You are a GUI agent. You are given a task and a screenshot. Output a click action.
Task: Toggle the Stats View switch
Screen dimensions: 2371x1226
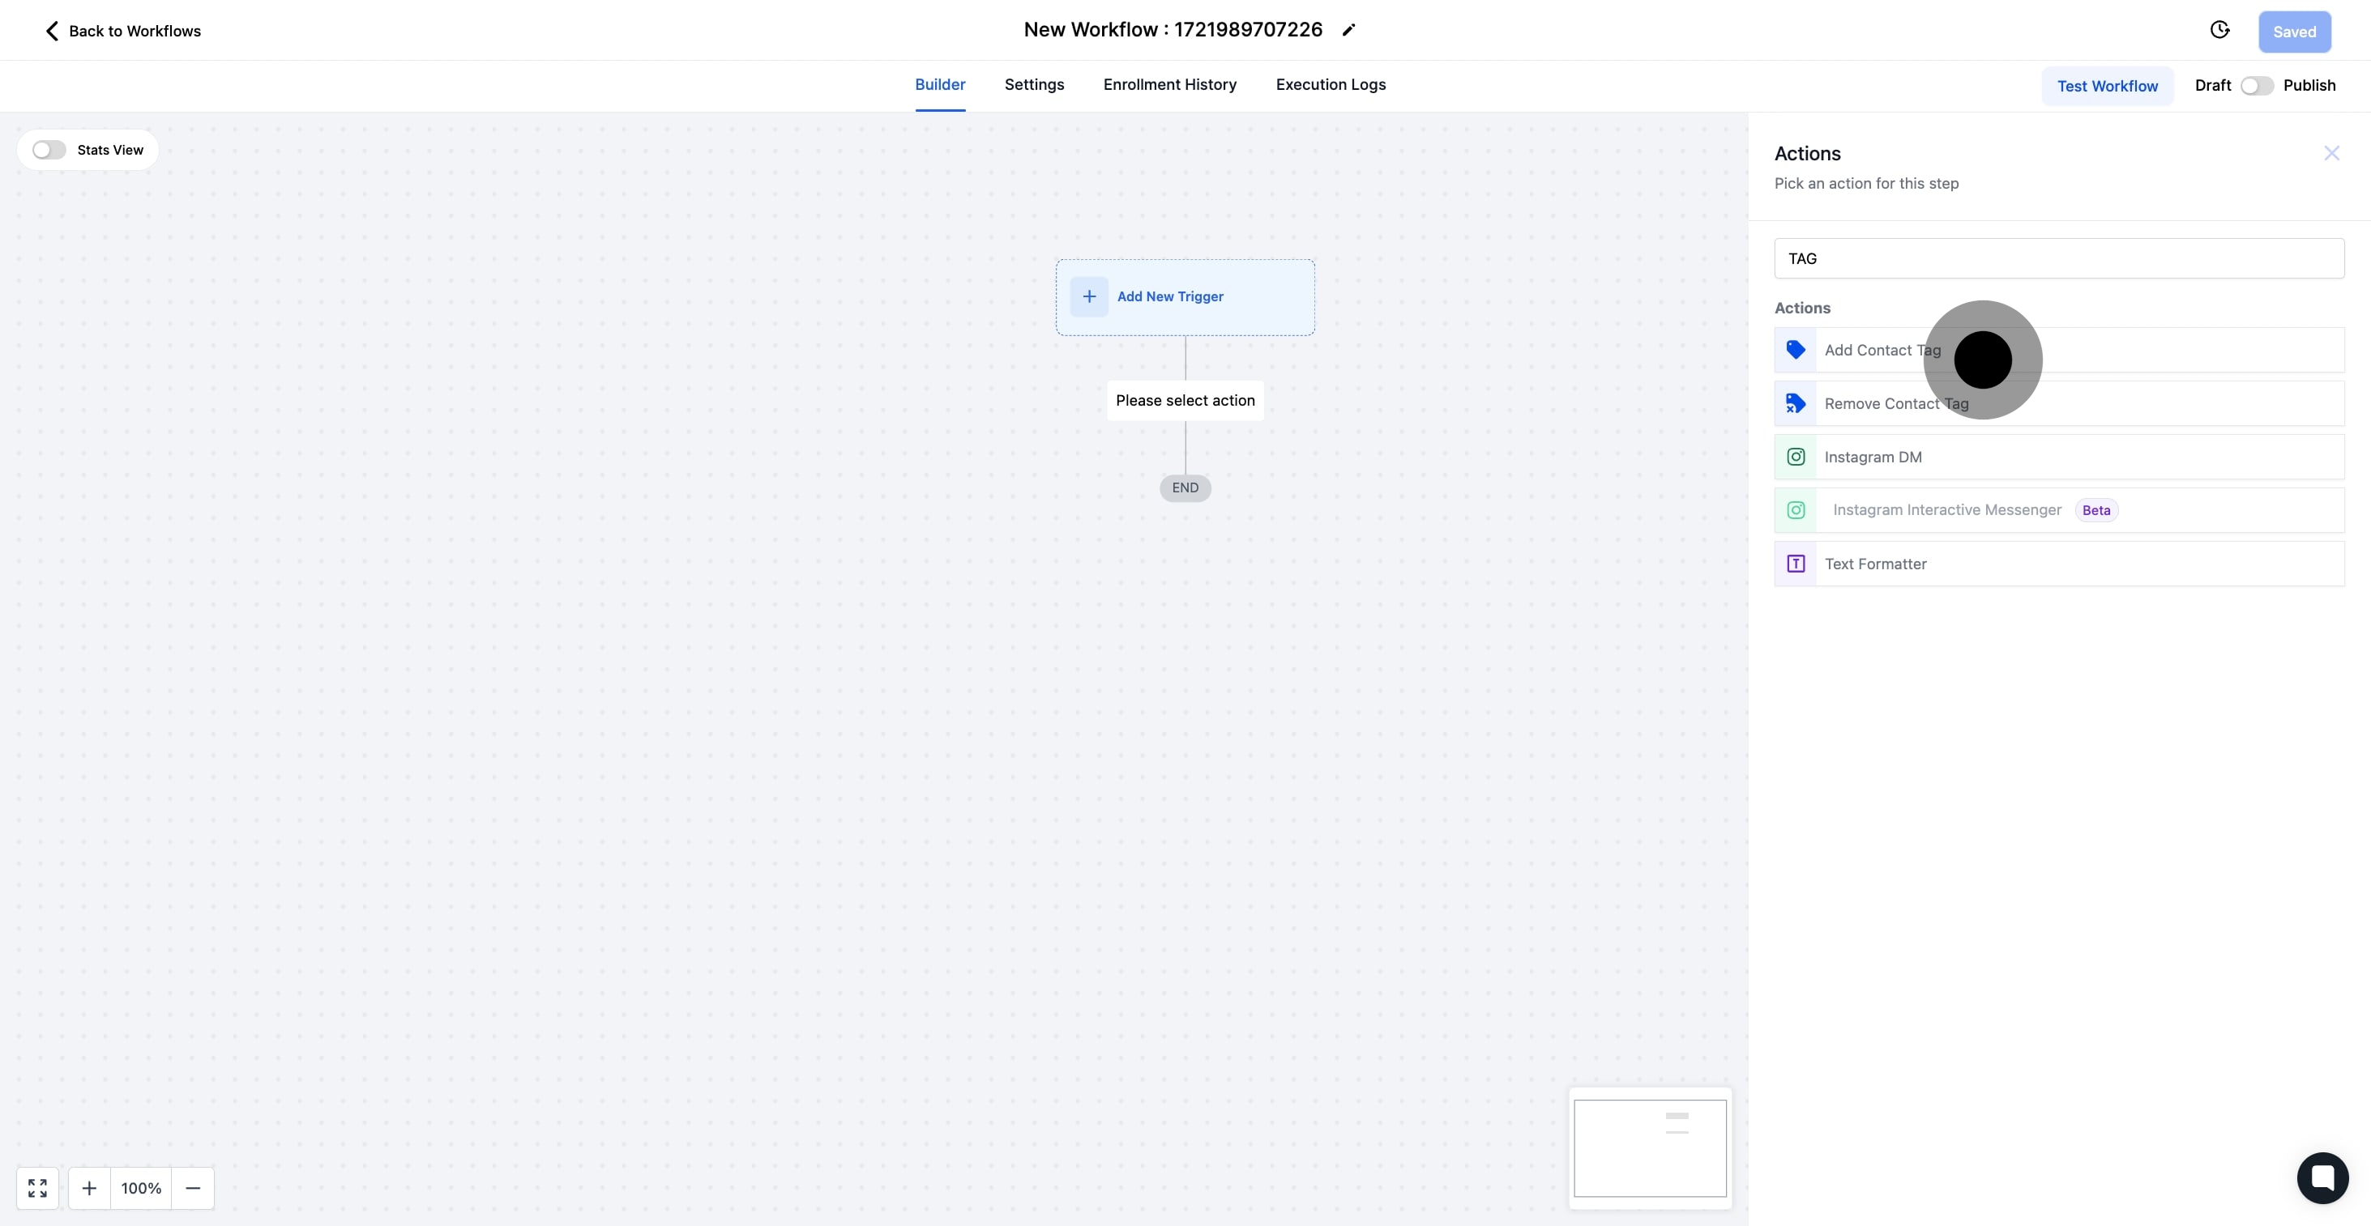[49, 150]
